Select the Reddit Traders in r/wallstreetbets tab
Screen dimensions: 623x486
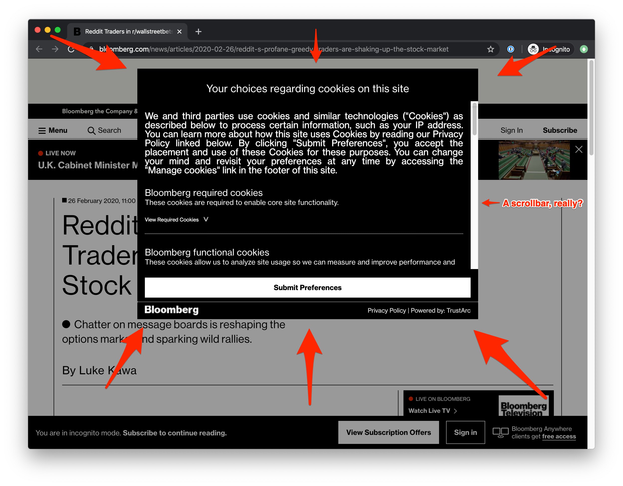tap(127, 31)
